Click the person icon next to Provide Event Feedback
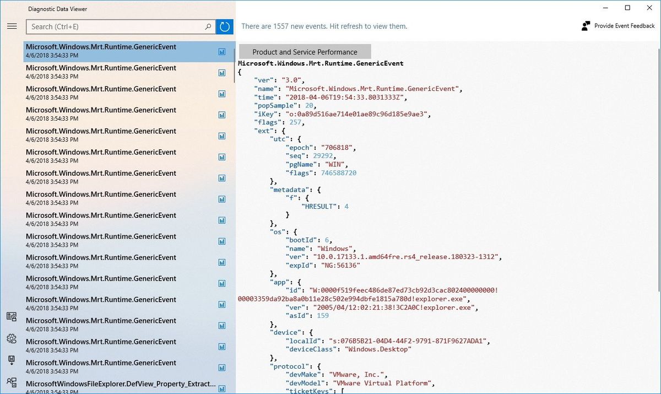 point(585,25)
